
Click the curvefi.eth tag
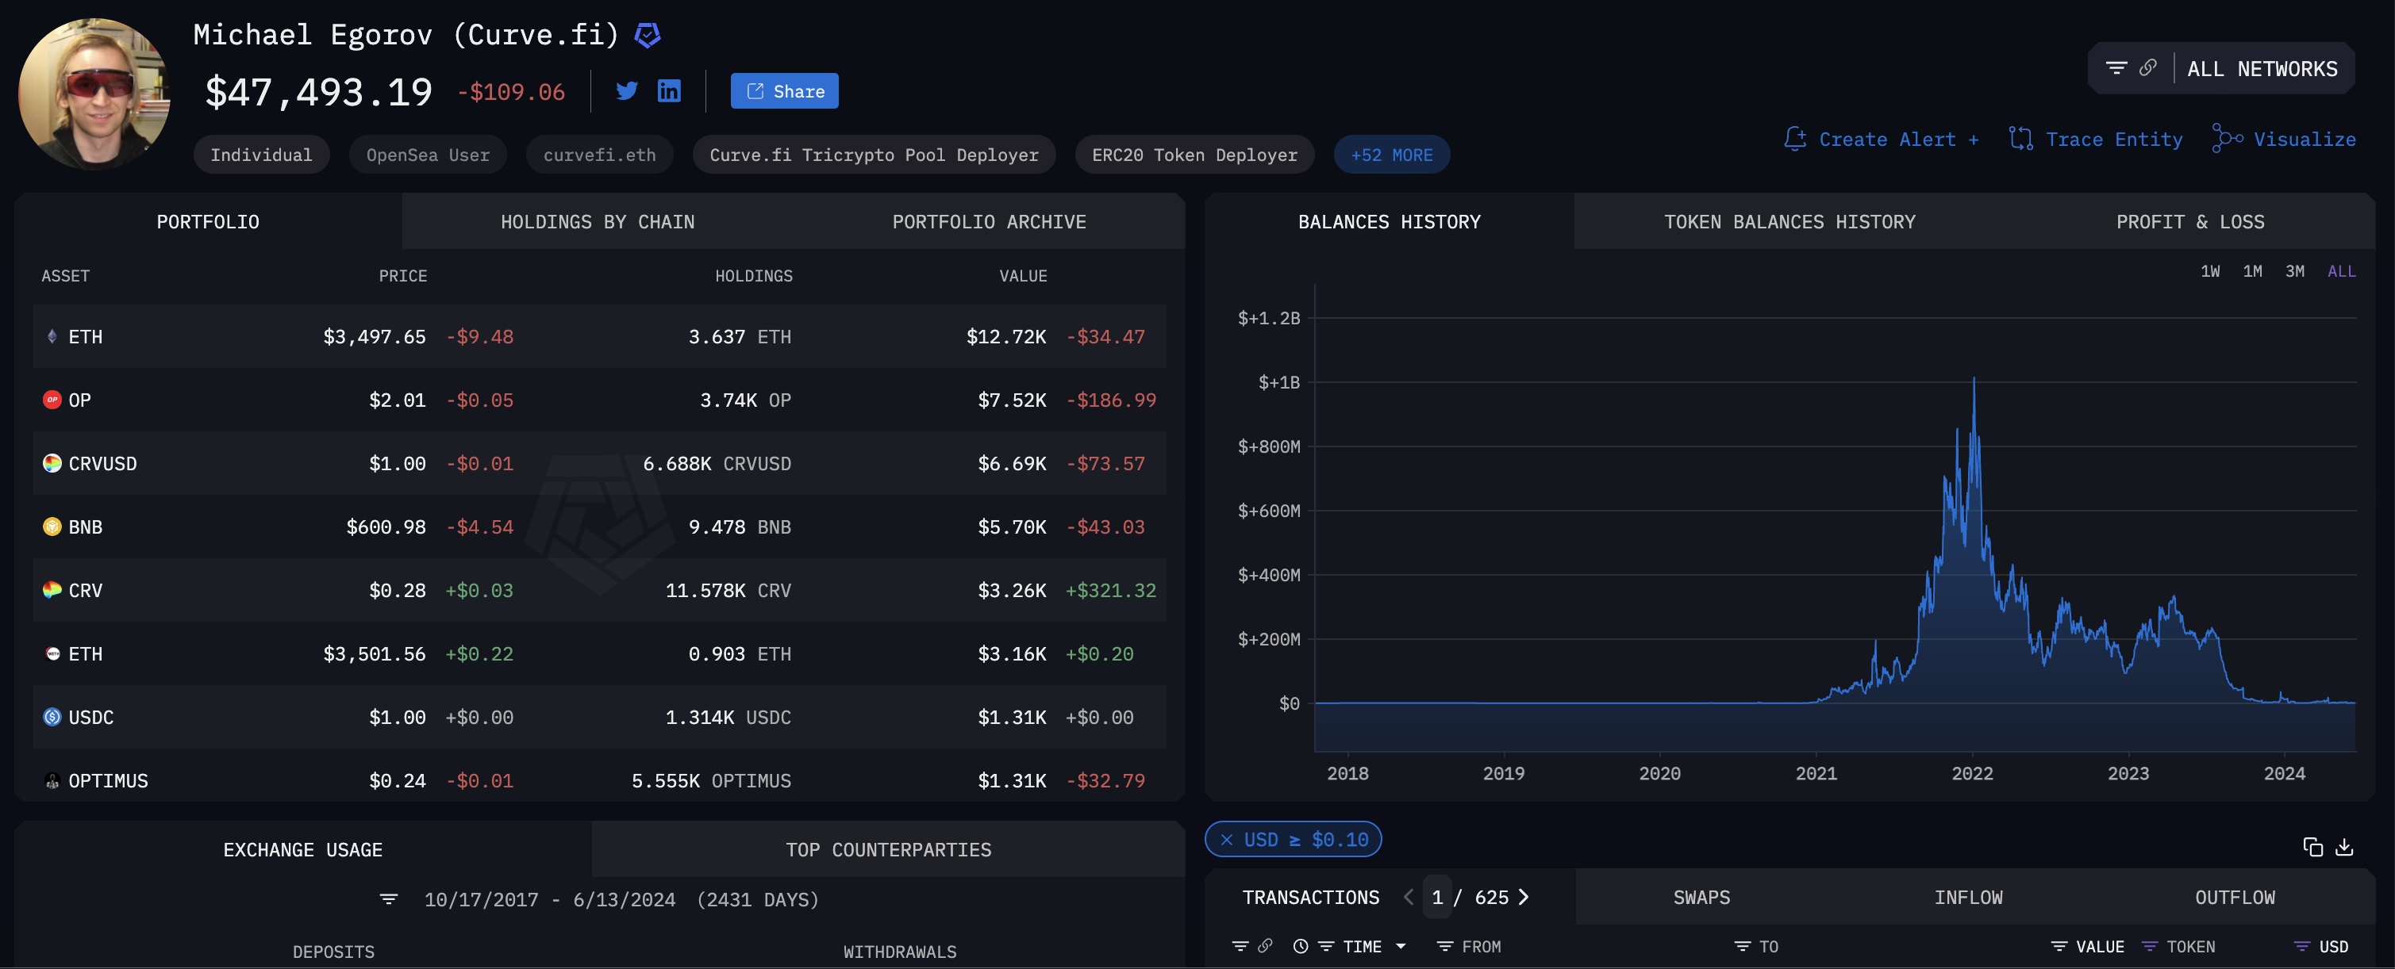point(598,154)
